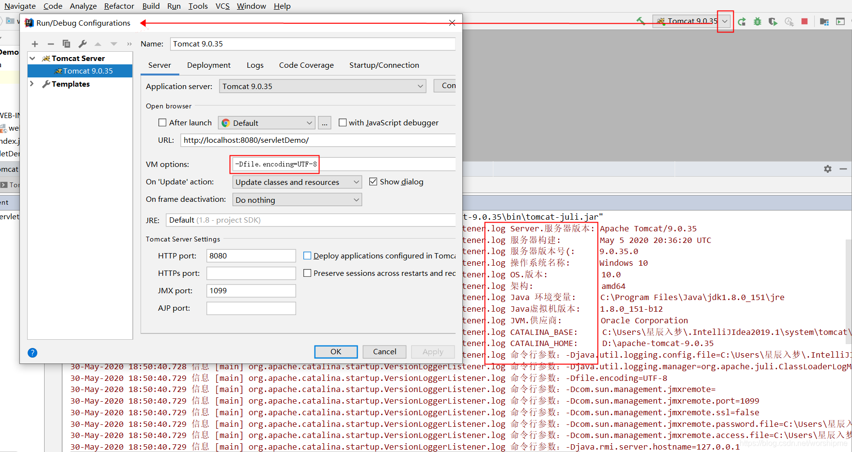Click the Name input field

pyautogui.click(x=313, y=44)
